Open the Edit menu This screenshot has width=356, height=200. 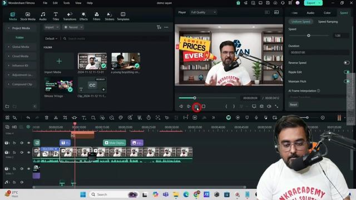coord(55,3)
